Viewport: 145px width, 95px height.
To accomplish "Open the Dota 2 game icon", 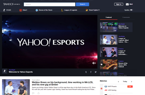I will (21, 10).
